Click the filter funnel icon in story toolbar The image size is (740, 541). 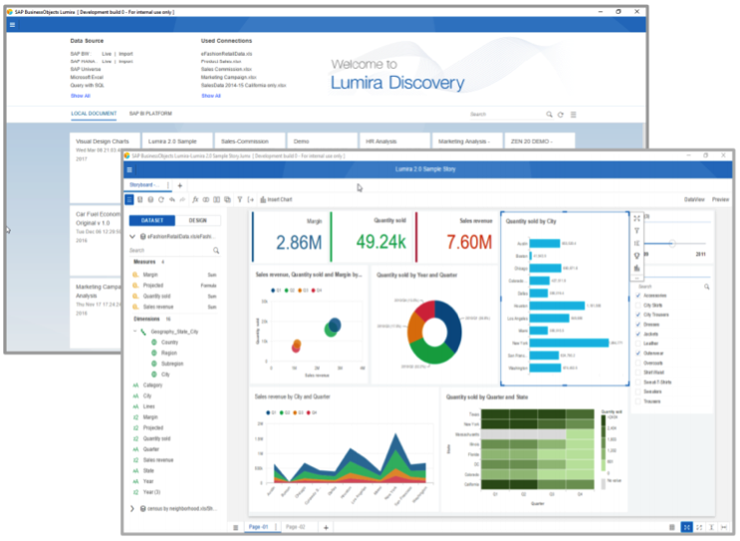click(x=240, y=199)
